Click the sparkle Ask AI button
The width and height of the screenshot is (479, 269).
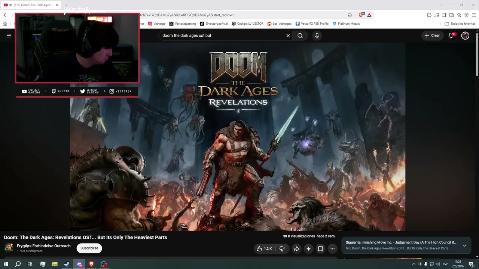point(308,249)
